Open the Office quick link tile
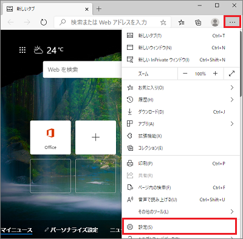Image resolution: width=243 pixels, height=239 pixels. (50, 137)
